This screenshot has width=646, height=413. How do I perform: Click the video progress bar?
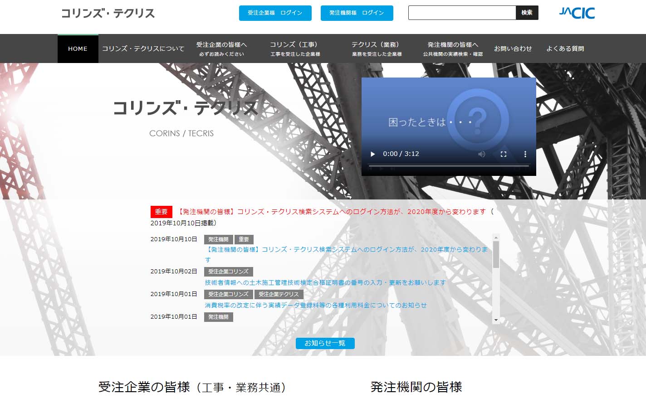(x=449, y=166)
